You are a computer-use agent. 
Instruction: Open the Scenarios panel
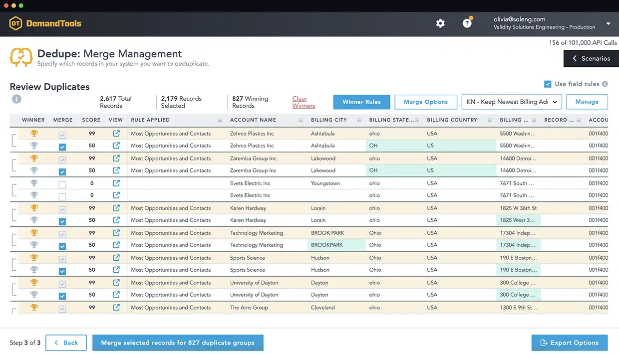591,58
